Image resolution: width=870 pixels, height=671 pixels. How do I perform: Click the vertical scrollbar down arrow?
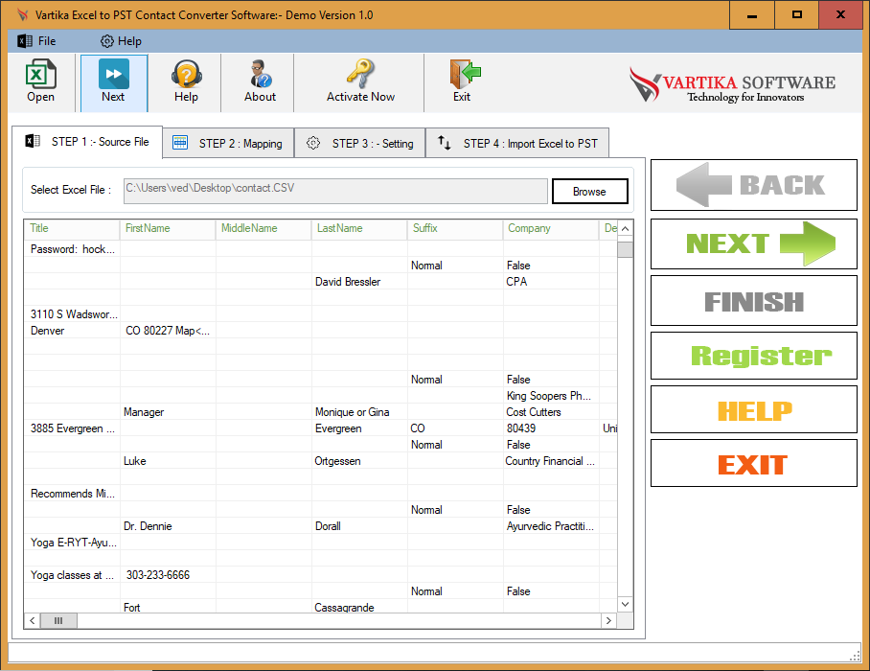[x=626, y=605]
